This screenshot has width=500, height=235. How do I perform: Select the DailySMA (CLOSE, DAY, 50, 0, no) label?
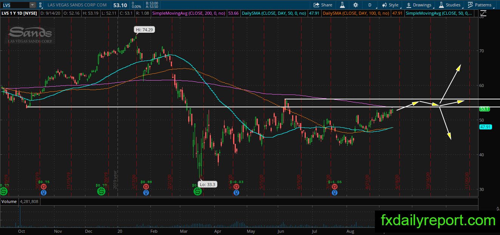point(274,13)
